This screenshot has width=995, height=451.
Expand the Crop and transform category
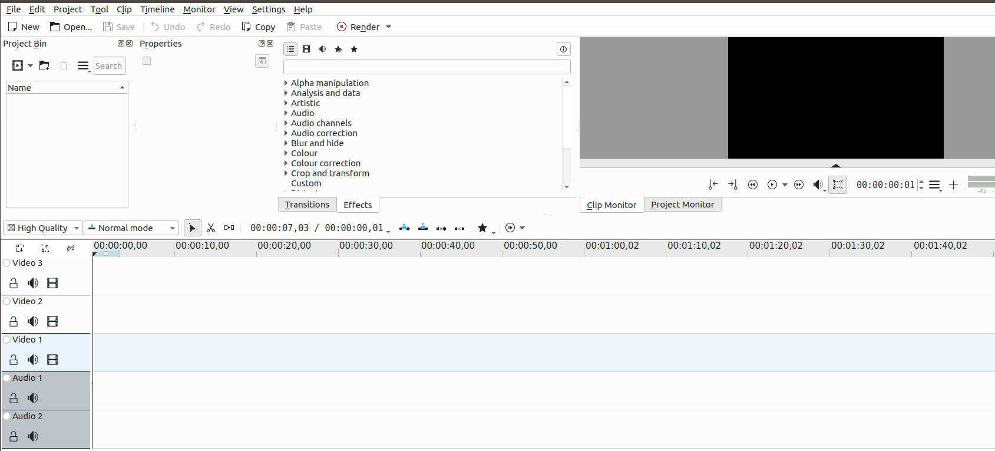(286, 173)
